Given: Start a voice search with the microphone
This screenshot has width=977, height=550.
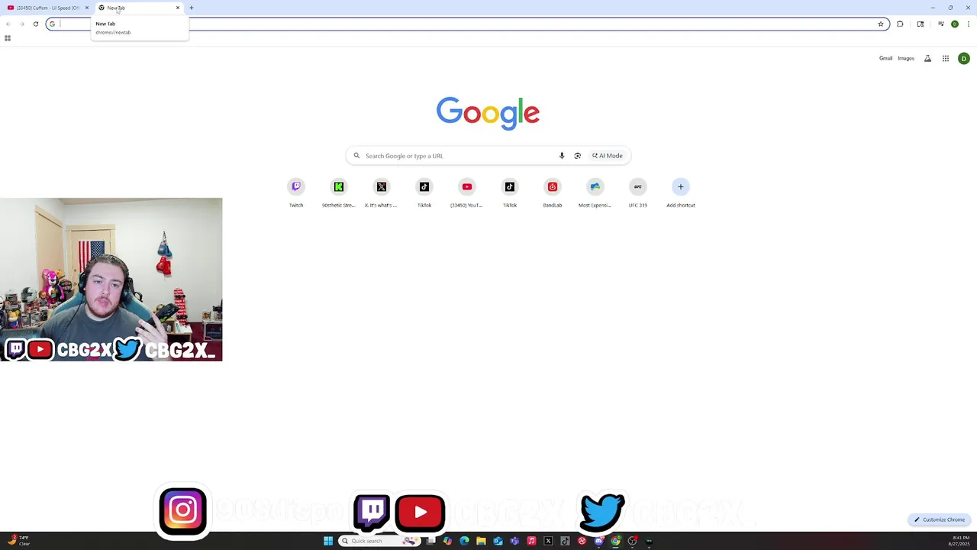Looking at the screenshot, I should coord(562,156).
